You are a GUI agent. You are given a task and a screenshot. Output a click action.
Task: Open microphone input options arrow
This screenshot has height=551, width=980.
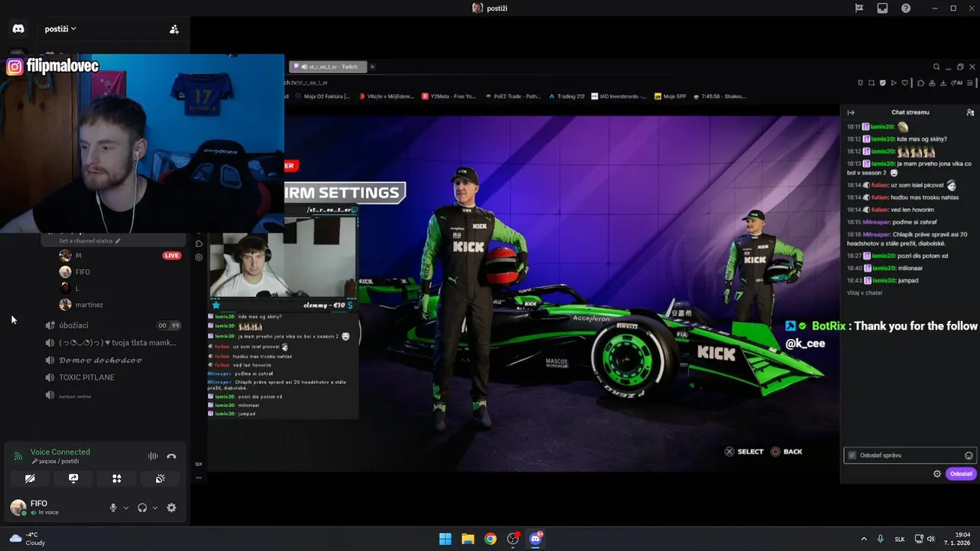pos(126,507)
